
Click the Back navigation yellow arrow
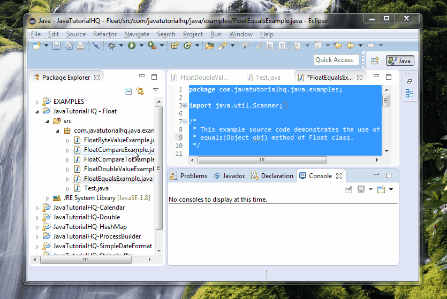351,45
